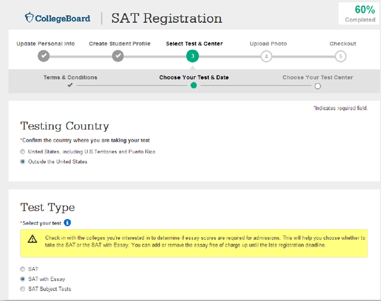
Task: Click the CollegeBoard acorn logo
Action: [x=29, y=18]
